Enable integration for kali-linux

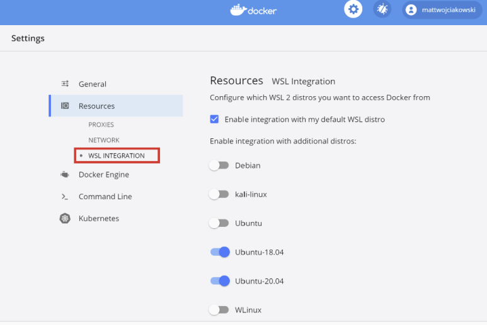tap(219, 194)
